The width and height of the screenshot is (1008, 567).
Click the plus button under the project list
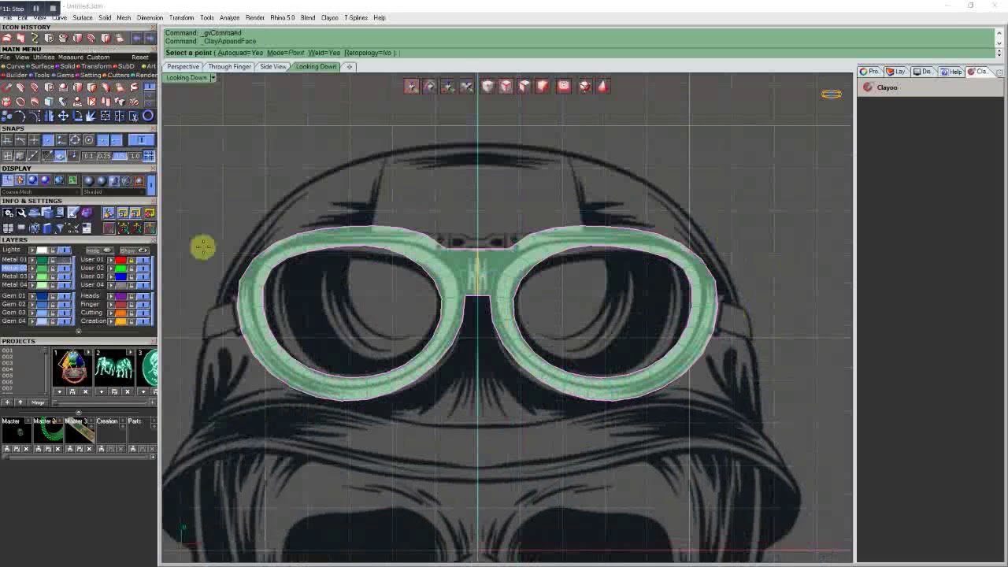pos(8,402)
